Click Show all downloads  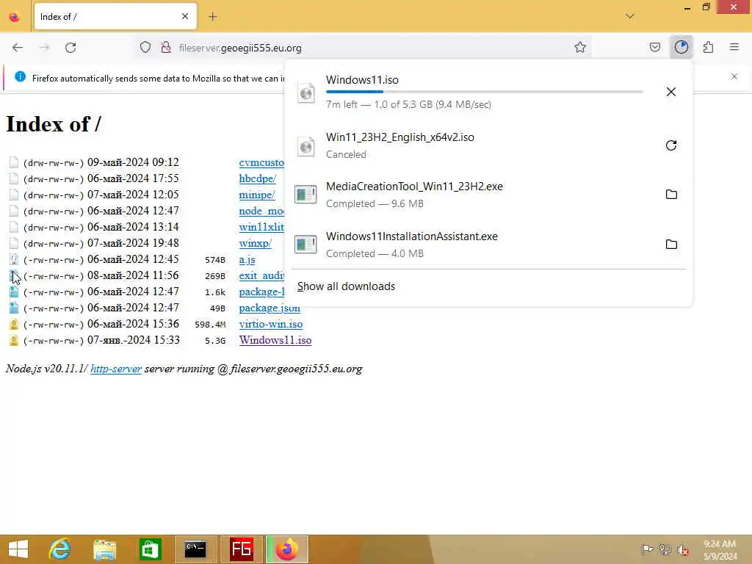(x=346, y=286)
